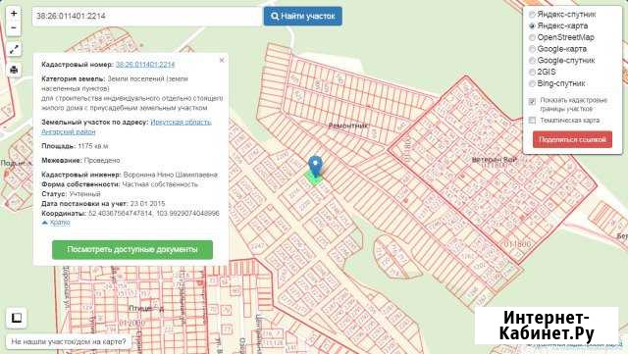Click the Найти участок search button
Image resolution: width=628 pixels, height=354 pixels.
coord(303,16)
